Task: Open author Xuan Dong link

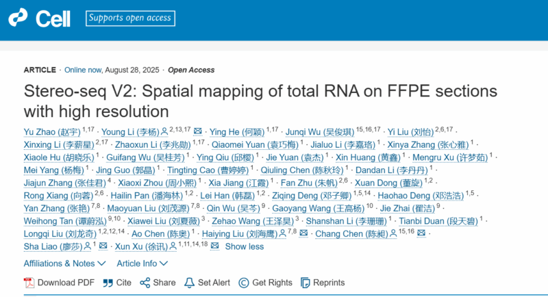Action: 388,183
